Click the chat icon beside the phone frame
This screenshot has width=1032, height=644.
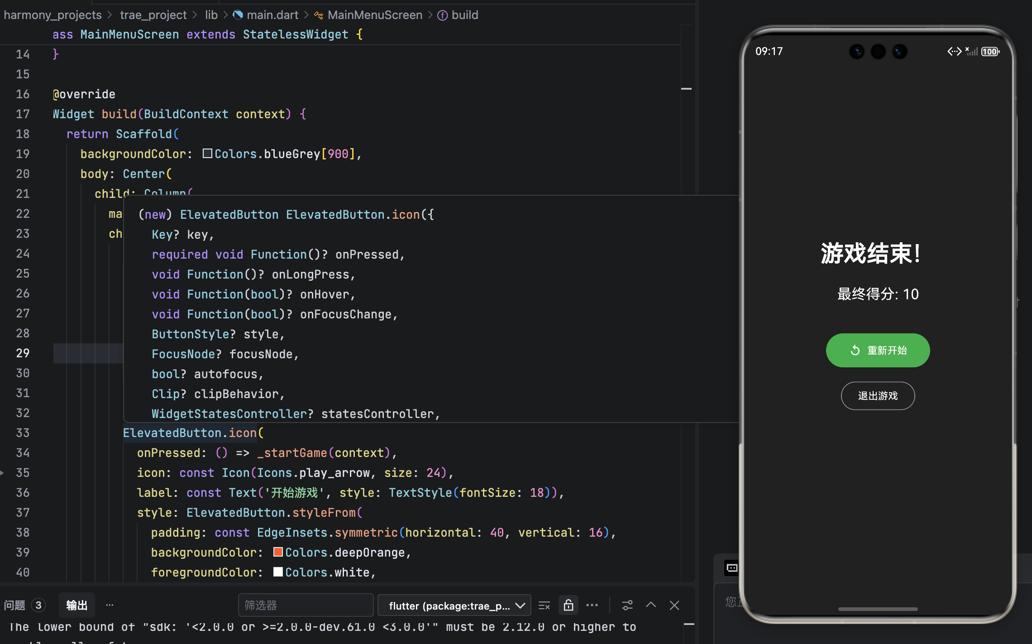(731, 568)
